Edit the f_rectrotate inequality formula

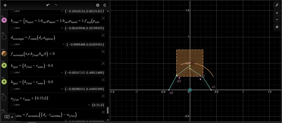[33, 54]
